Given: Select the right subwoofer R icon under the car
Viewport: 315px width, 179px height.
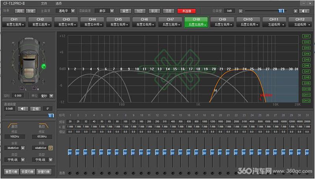Looking at the screenshot, I should [35, 88].
